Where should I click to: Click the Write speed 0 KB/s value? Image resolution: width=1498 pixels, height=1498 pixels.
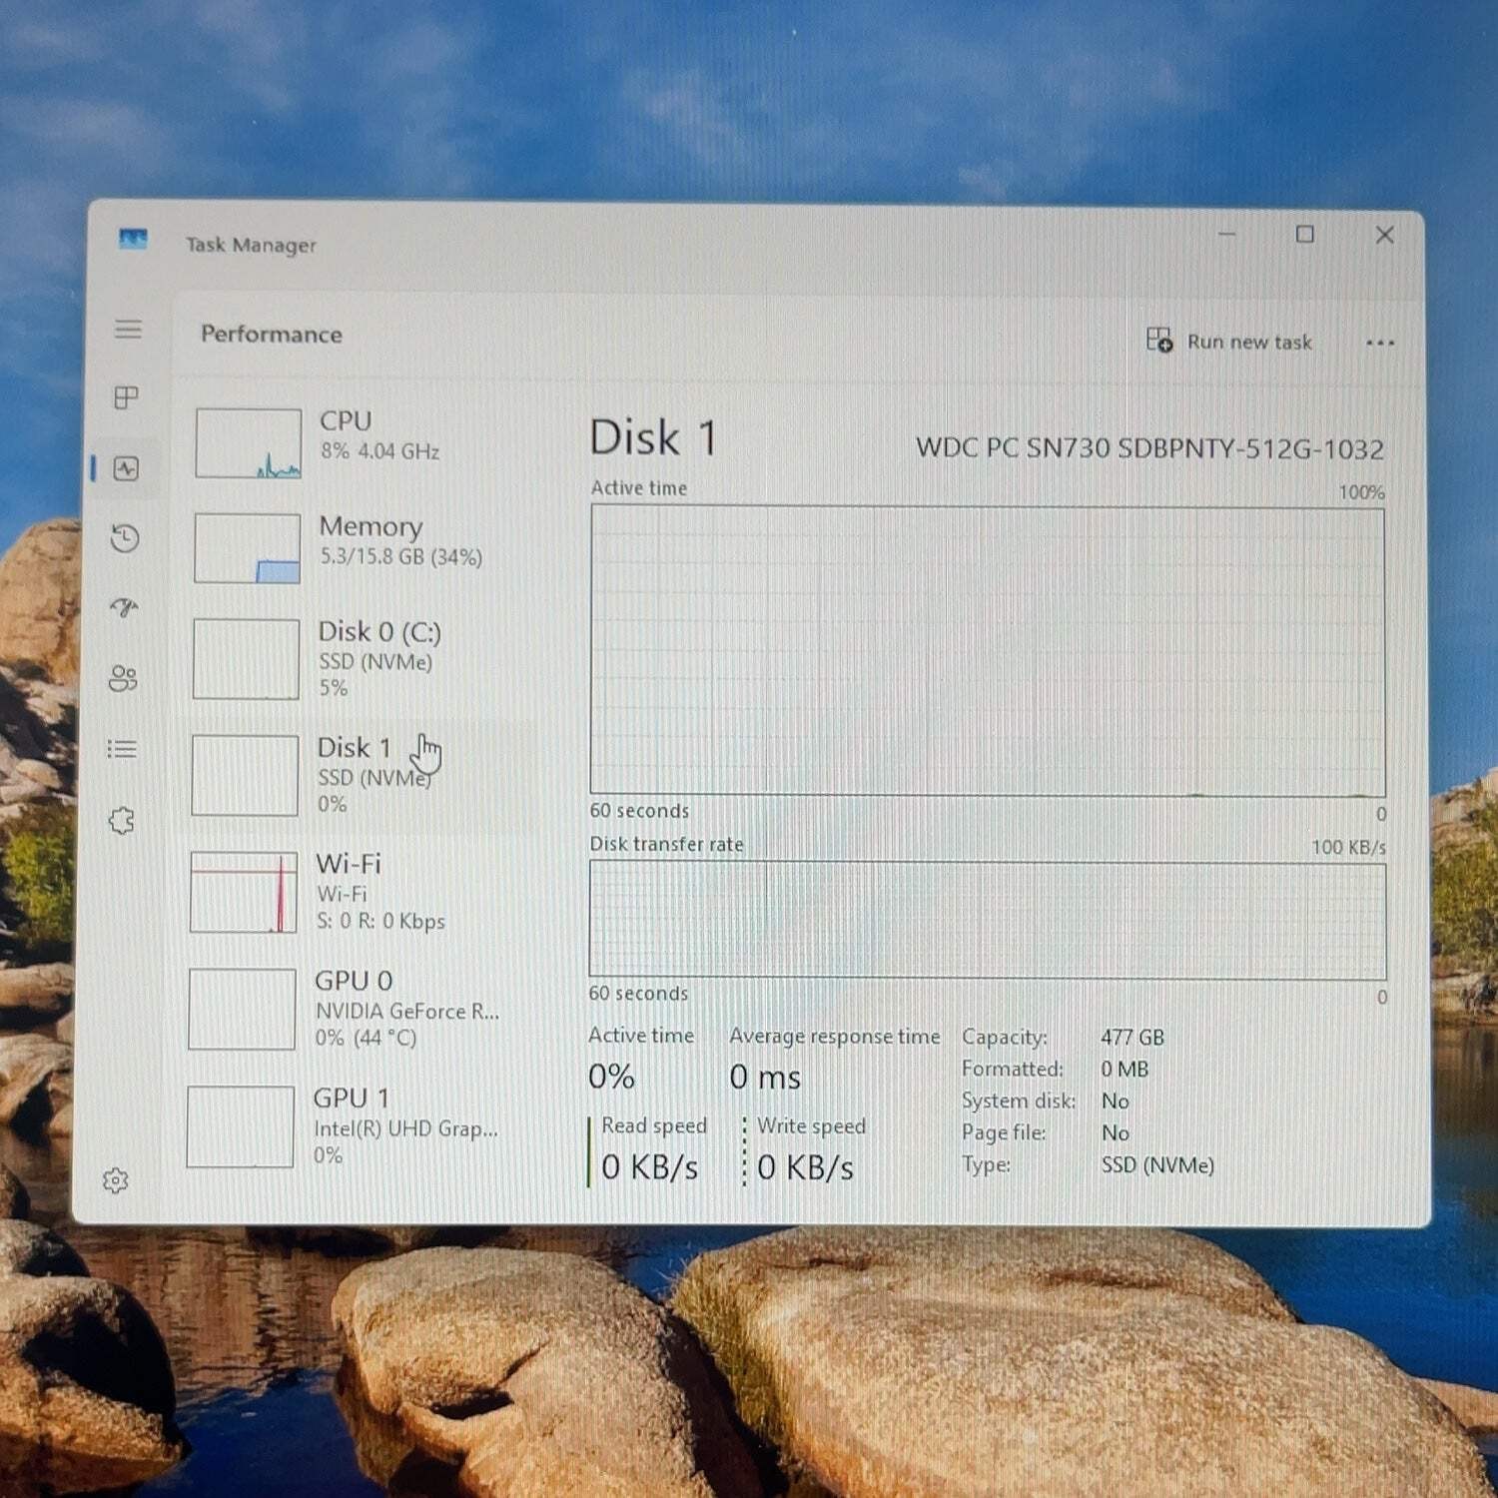point(805,1167)
